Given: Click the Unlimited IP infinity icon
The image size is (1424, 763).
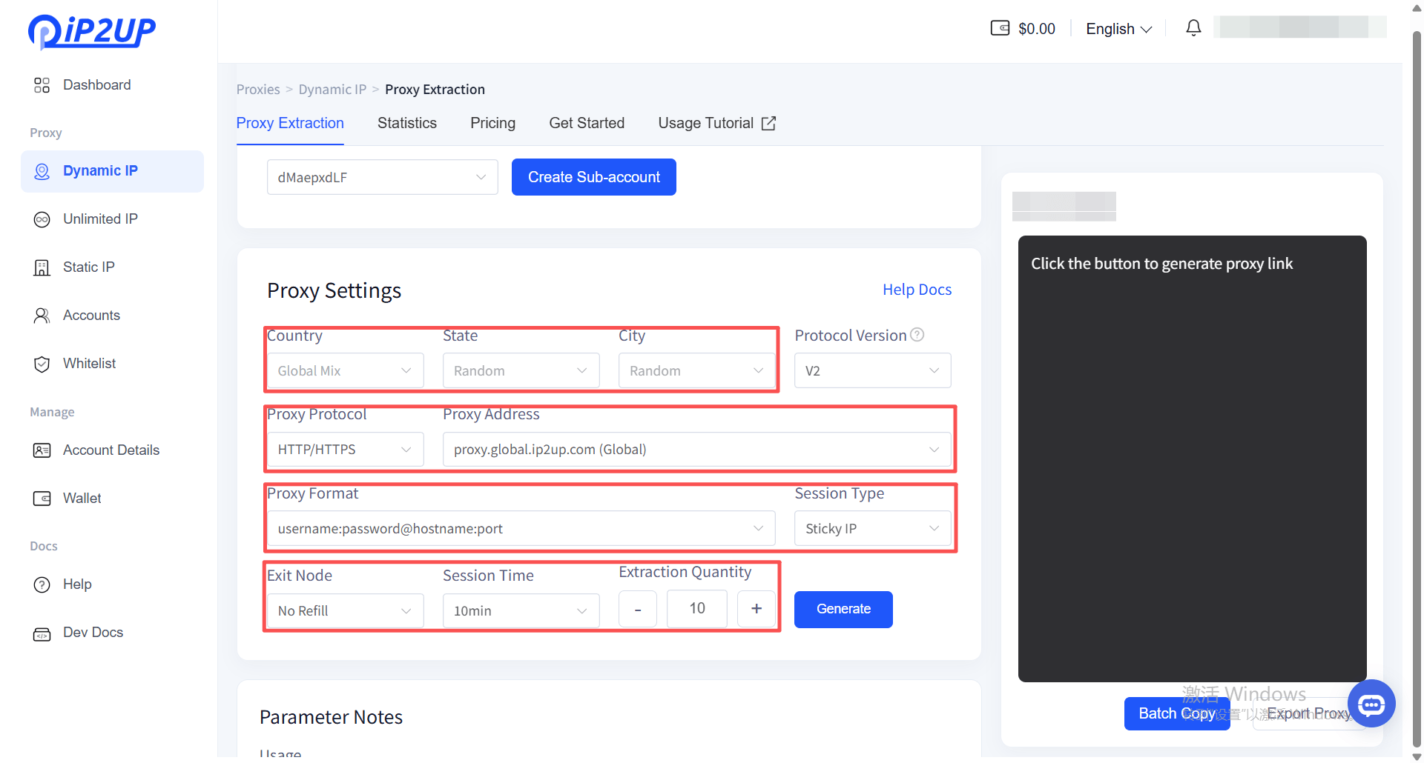Looking at the screenshot, I should pyautogui.click(x=42, y=219).
